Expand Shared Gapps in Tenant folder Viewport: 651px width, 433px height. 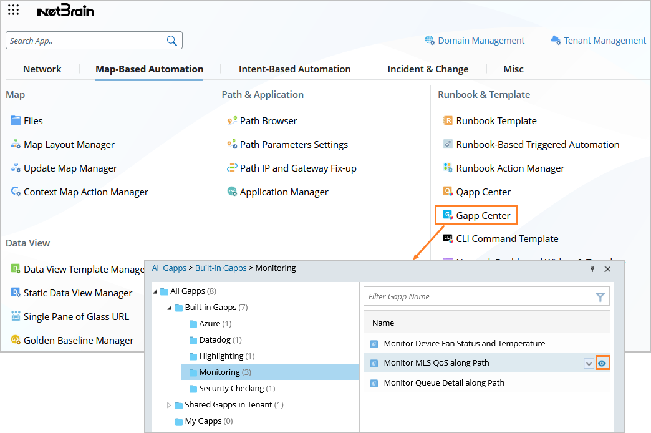169,405
